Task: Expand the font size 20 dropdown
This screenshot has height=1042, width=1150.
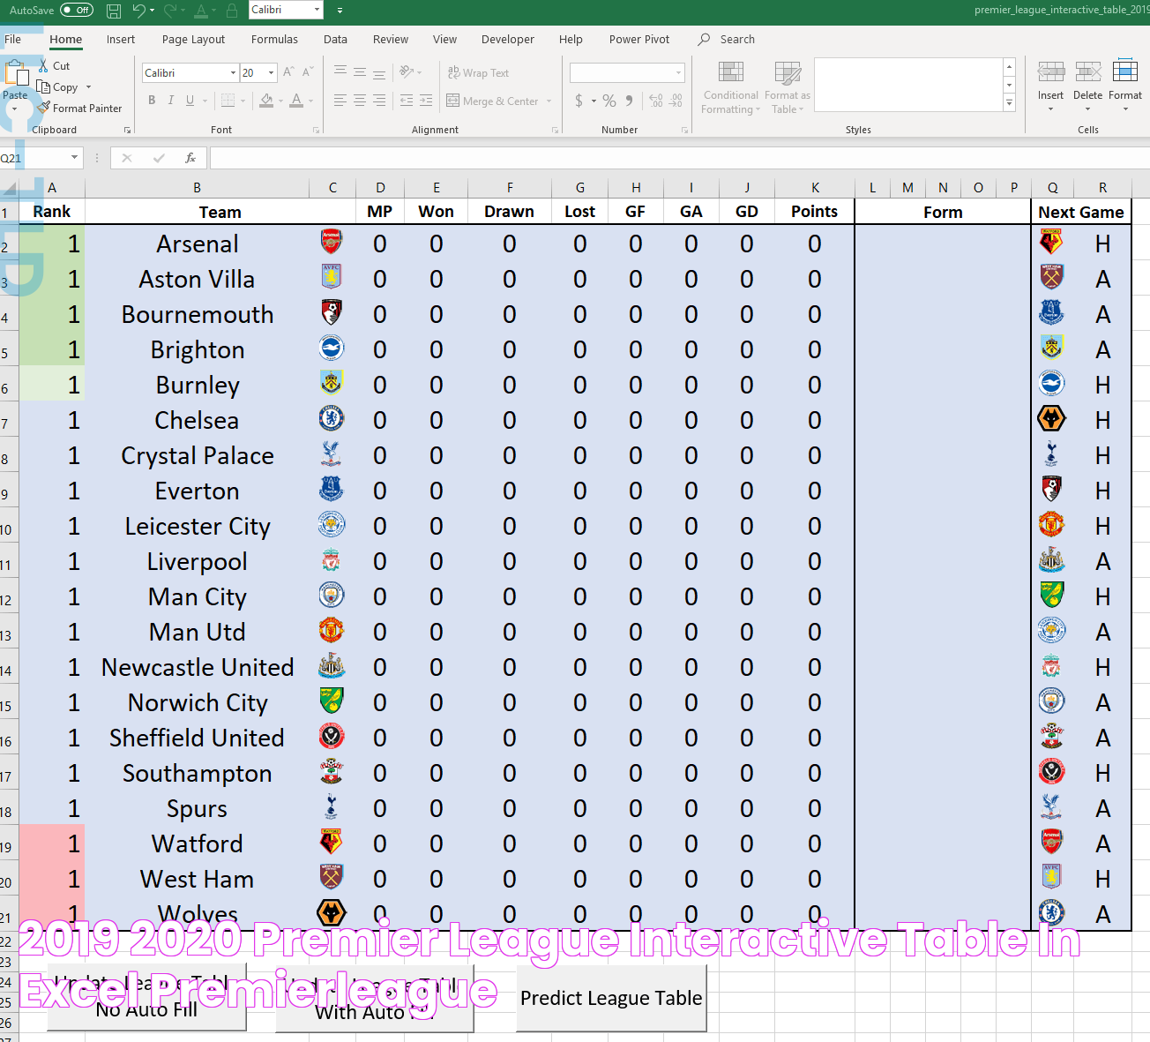Action: click(272, 73)
